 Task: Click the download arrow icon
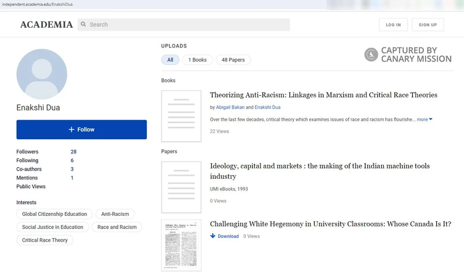tap(213, 236)
